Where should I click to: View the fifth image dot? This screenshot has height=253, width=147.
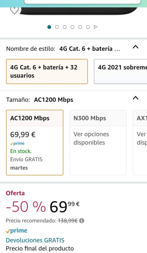click(80, 27)
